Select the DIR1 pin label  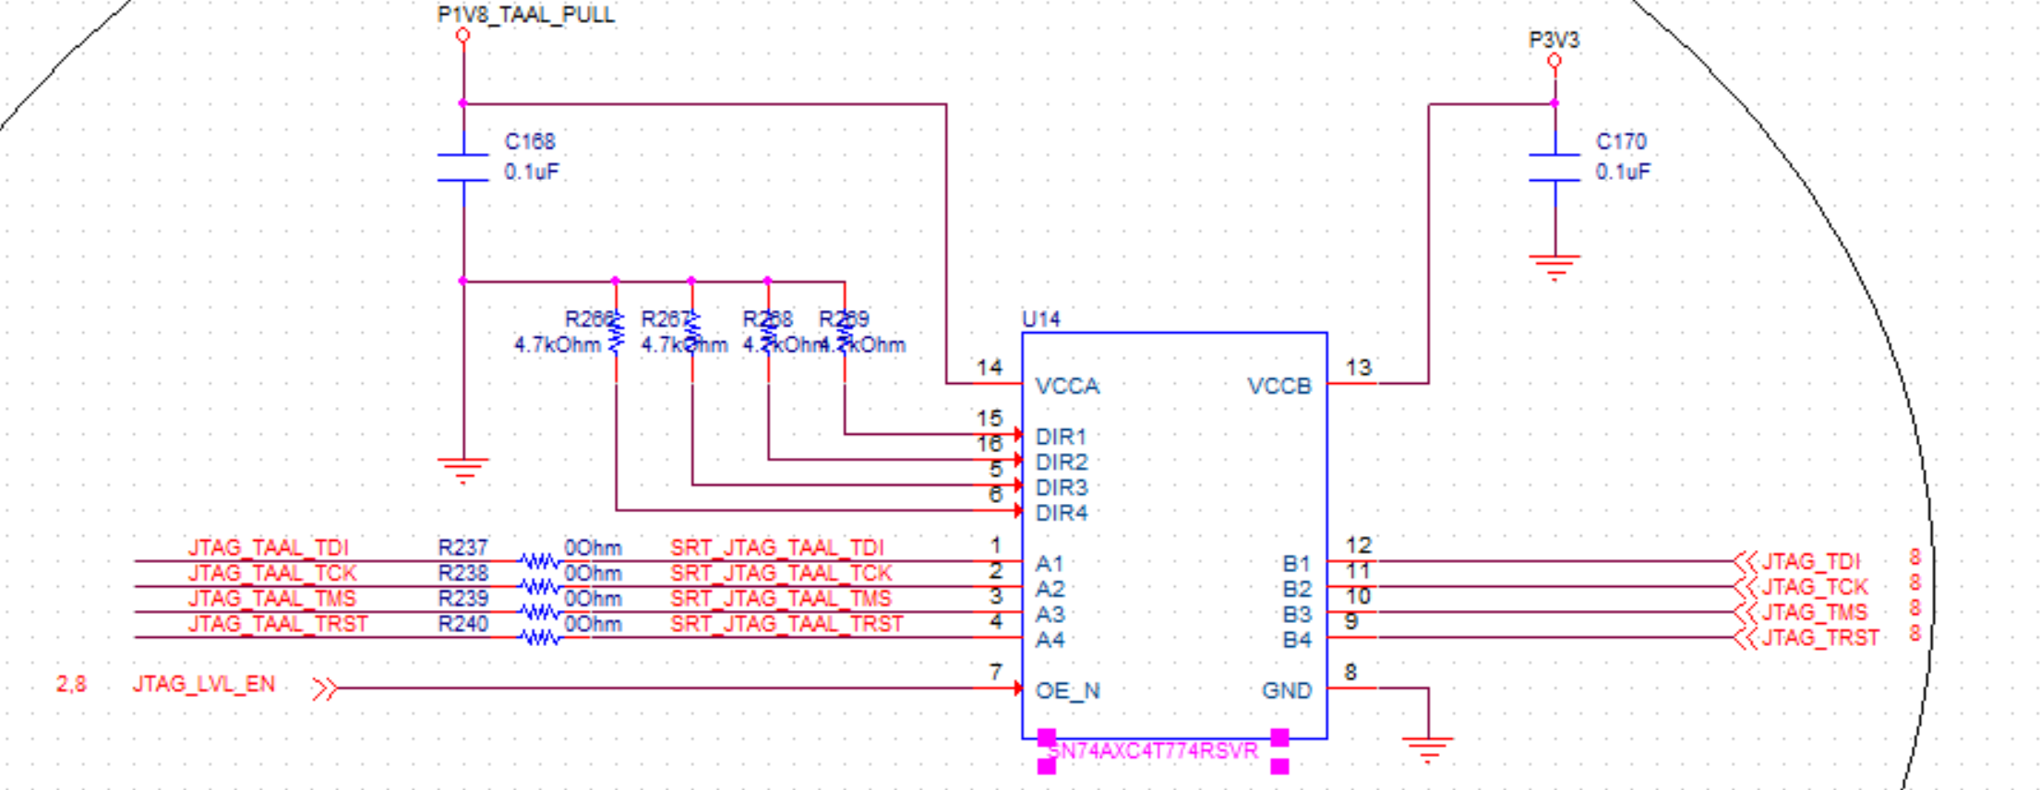pyautogui.click(x=1061, y=437)
